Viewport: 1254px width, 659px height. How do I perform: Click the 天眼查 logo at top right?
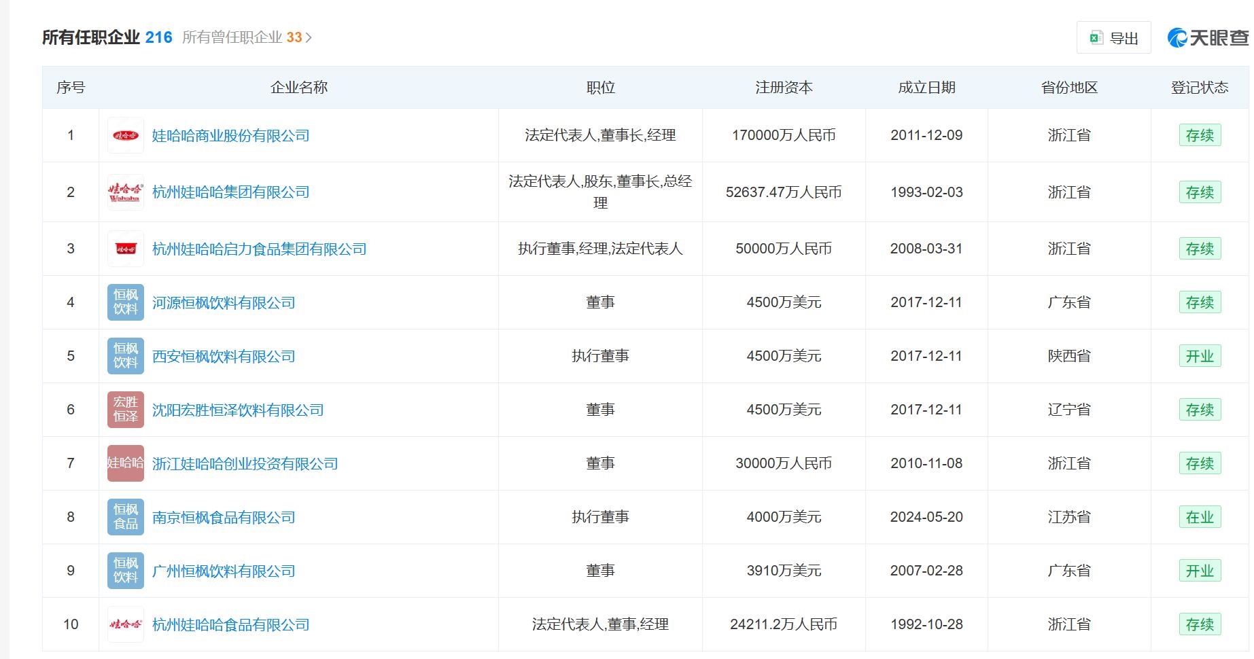[x=1208, y=38]
